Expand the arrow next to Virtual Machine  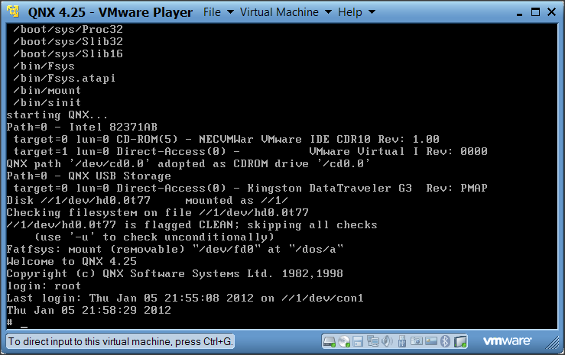click(x=327, y=13)
